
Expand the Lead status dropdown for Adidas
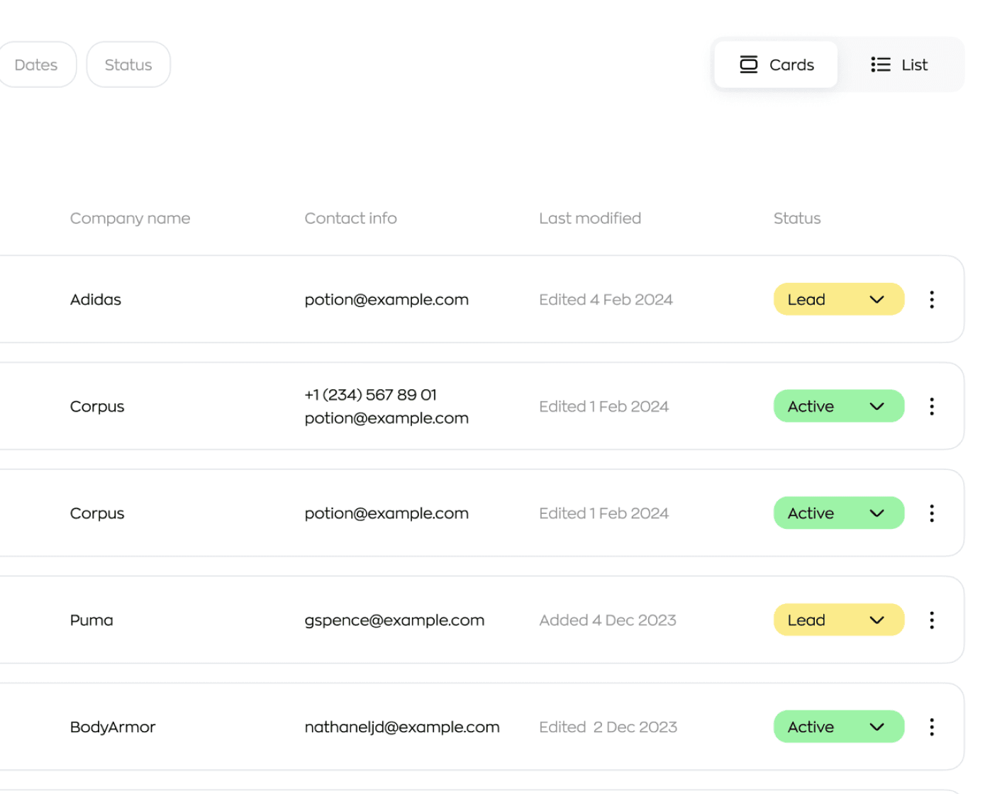coord(839,299)
